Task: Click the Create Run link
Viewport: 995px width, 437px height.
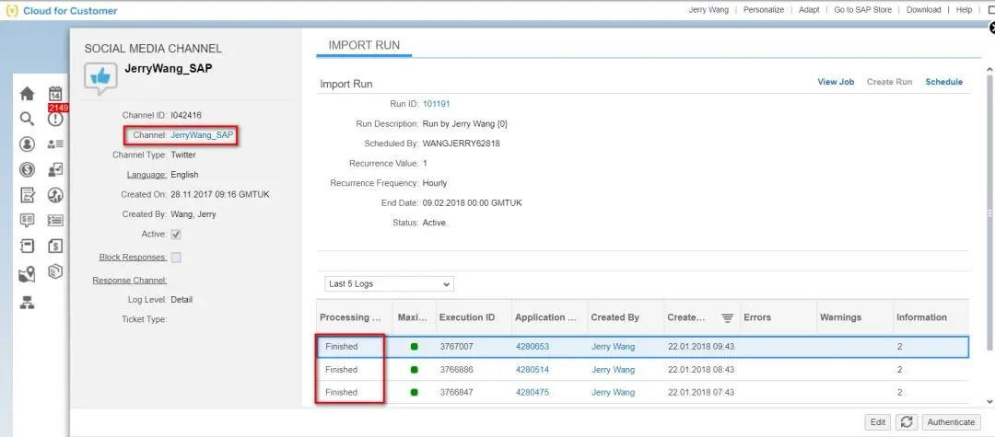Action: [x=890, y=82]
